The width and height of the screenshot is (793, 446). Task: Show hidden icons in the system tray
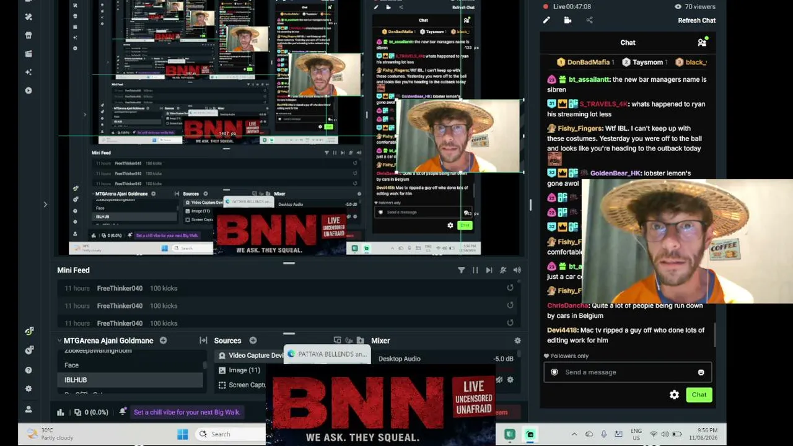point(574,434)
